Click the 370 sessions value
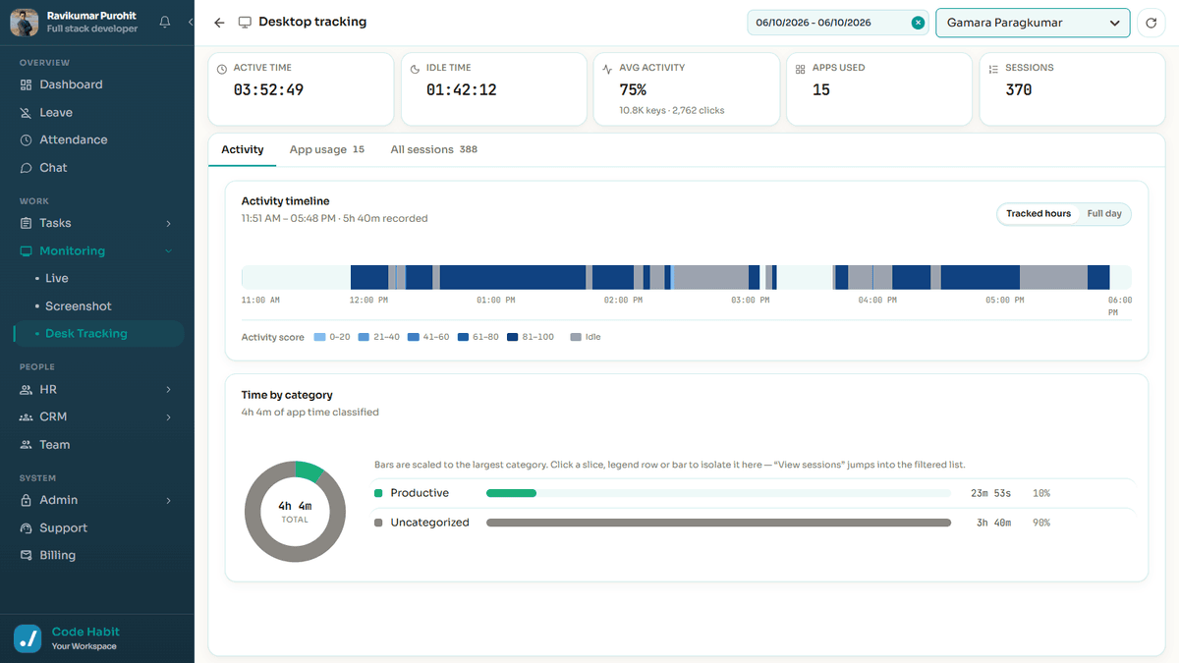This screenshot has width=1179, height=663. pos(1019,90)
